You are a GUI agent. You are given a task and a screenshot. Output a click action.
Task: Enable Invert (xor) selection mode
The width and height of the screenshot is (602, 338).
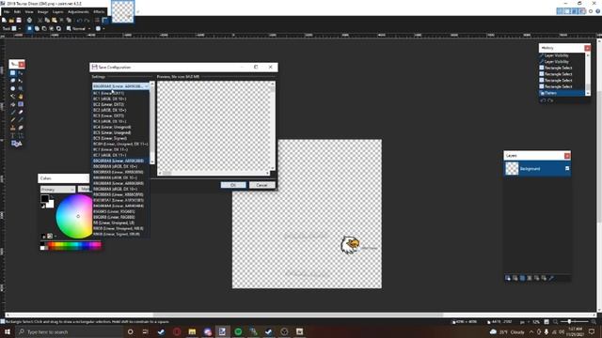click(58, 28)
